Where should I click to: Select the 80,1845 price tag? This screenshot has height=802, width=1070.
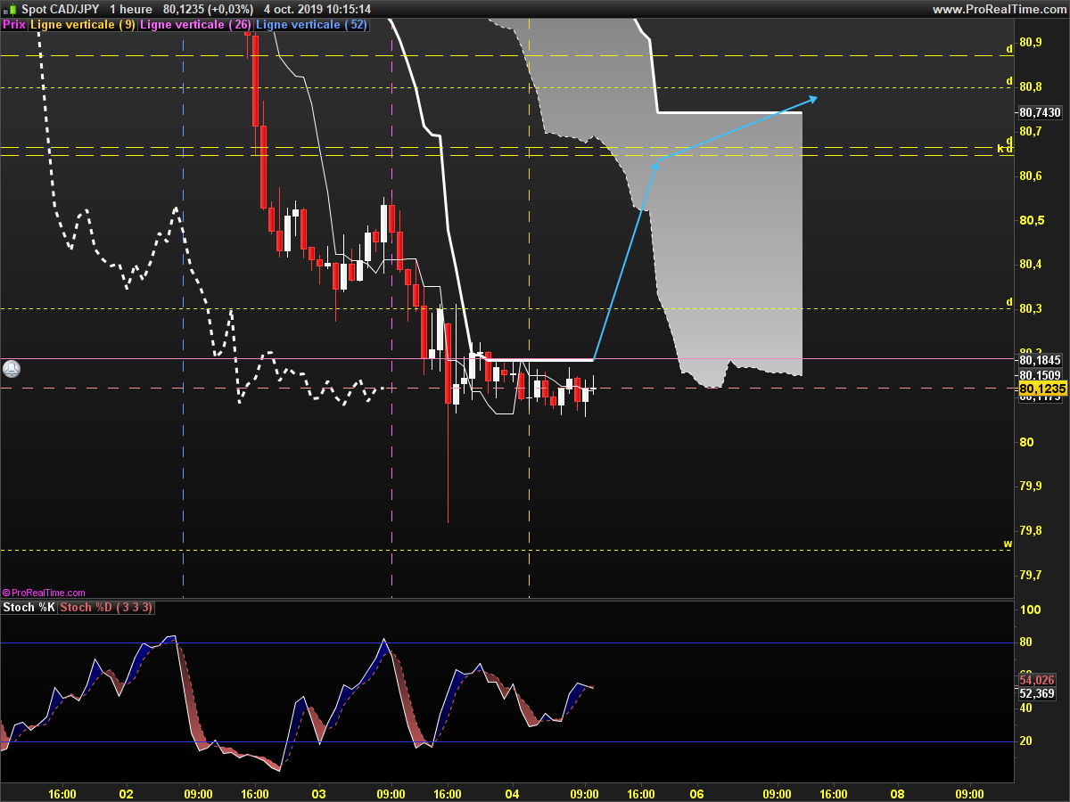(1040, 359)
